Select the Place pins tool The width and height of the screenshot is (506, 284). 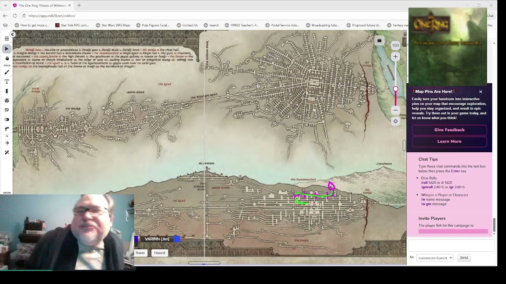tap(7, 129)
